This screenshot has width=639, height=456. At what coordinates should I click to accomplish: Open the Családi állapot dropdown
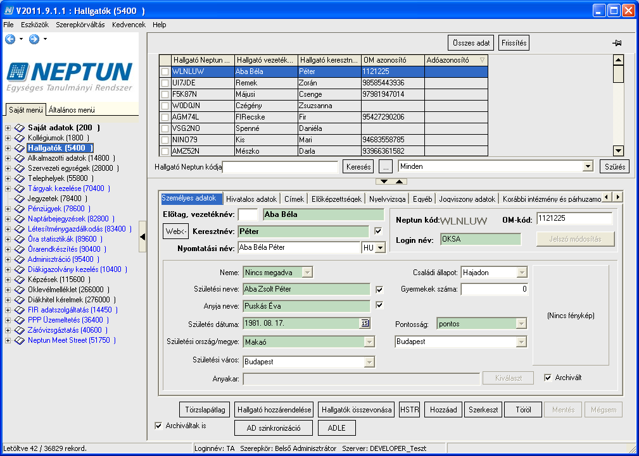(x=522, y=273)
